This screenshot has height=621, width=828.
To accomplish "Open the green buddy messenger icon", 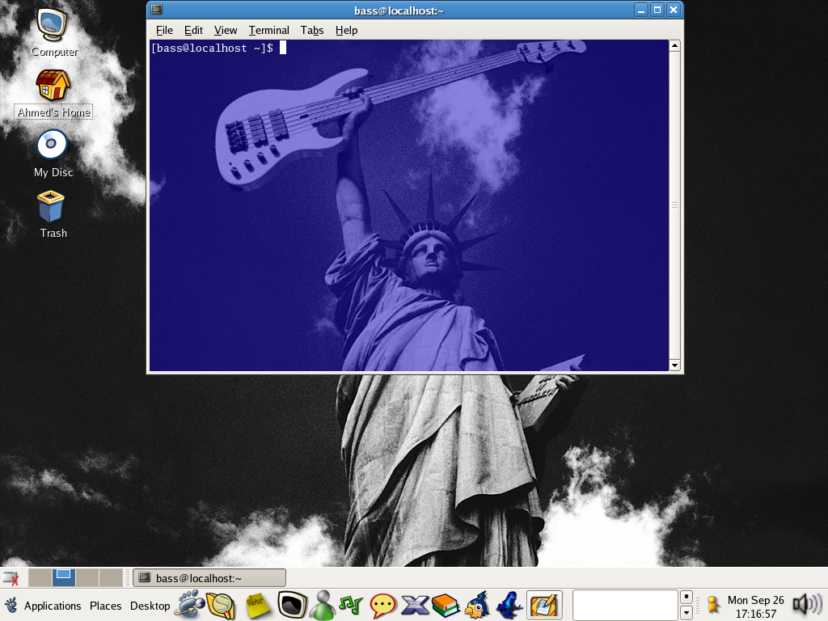I will pos(323,605).
